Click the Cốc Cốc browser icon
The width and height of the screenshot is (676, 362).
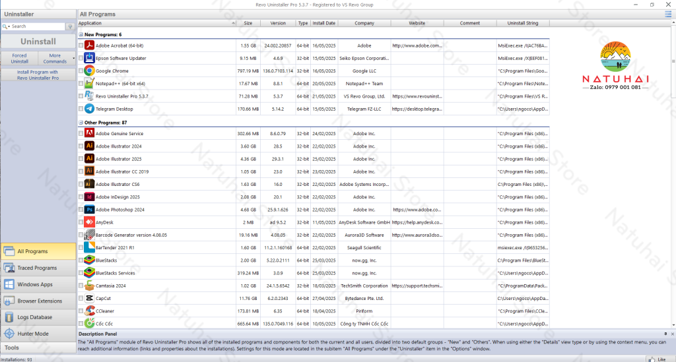(x=89, y=323)
